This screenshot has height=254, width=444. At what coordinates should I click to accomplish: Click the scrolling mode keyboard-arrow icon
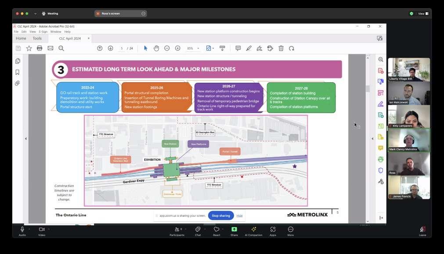[222, 48]
